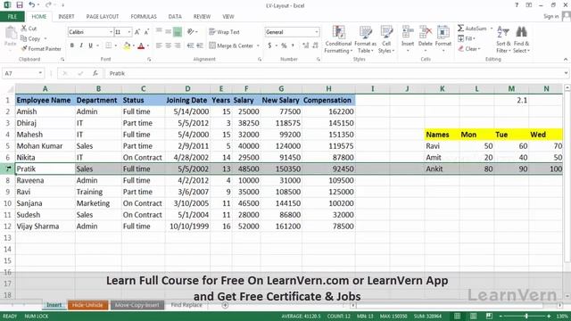
Task: Expand the Clear dropdown in Editing group
Action: pyautogui.click(x=479, y=48)
